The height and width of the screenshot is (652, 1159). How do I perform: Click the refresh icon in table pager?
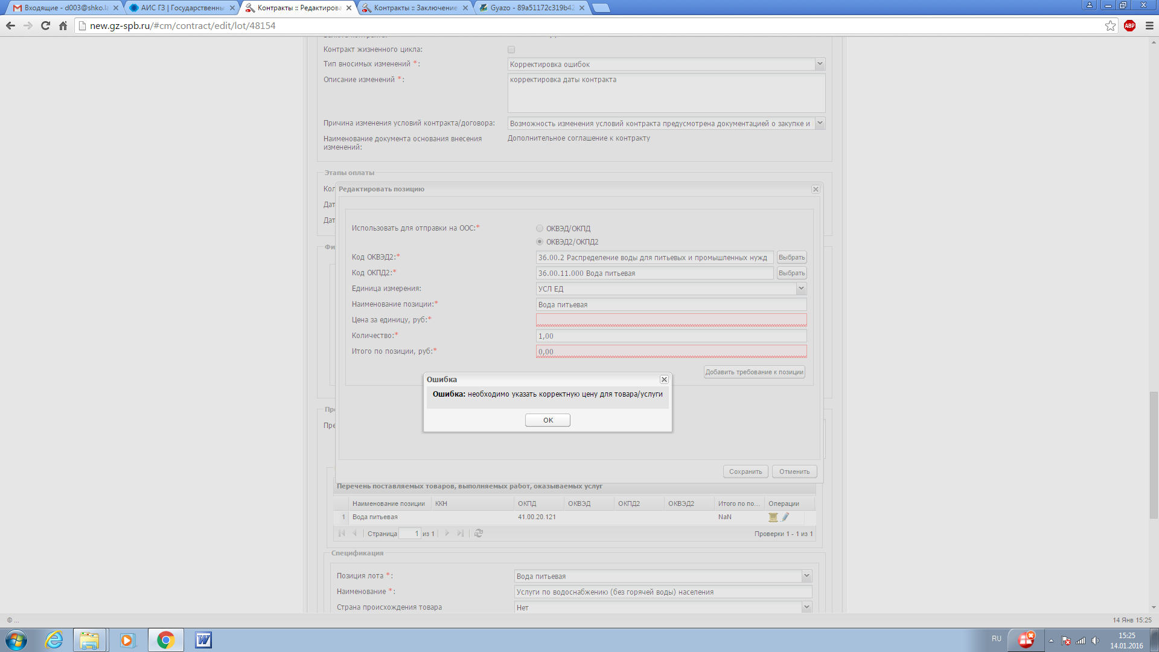coord(479,533)
